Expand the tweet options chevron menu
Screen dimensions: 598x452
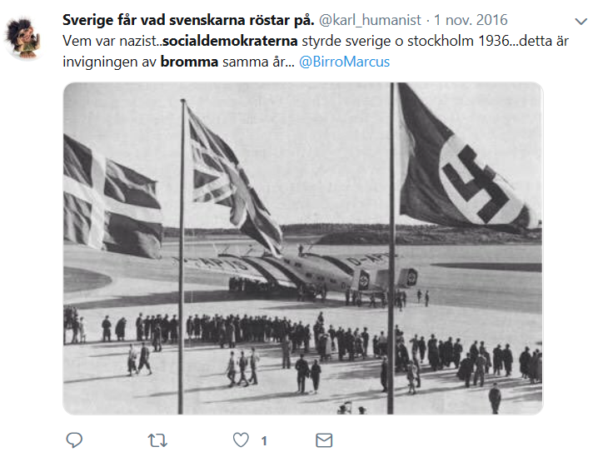[x=581, y=22]
